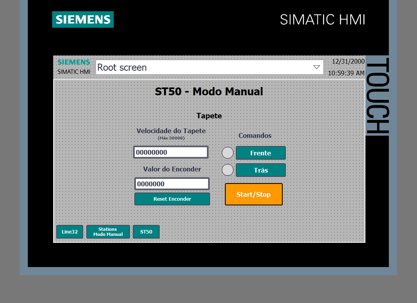
Task: Click the Reset Enconder button
Action: 172,199
